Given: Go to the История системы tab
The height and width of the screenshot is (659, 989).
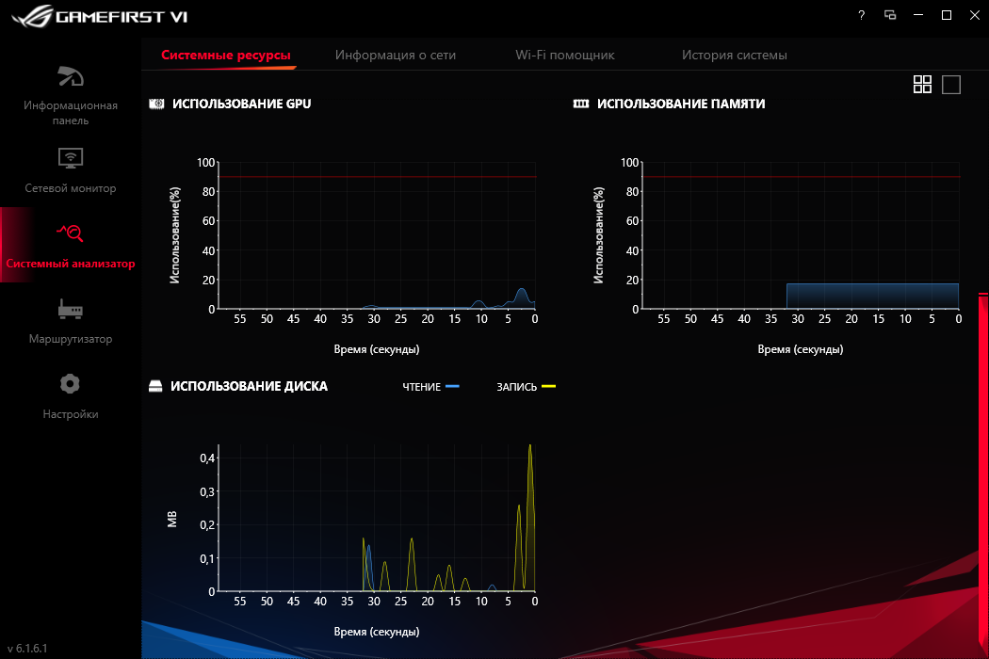Looking at the screenshot, I should tap(734, 55).
